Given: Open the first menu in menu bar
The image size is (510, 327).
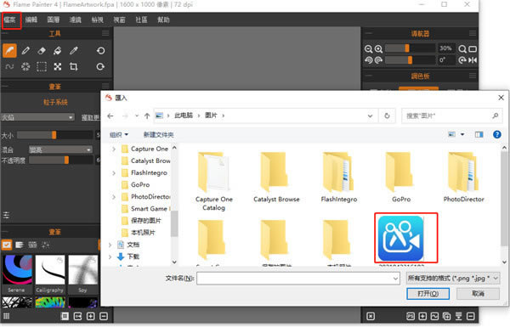Looking at the screenshot, I should tap(10, 20).
